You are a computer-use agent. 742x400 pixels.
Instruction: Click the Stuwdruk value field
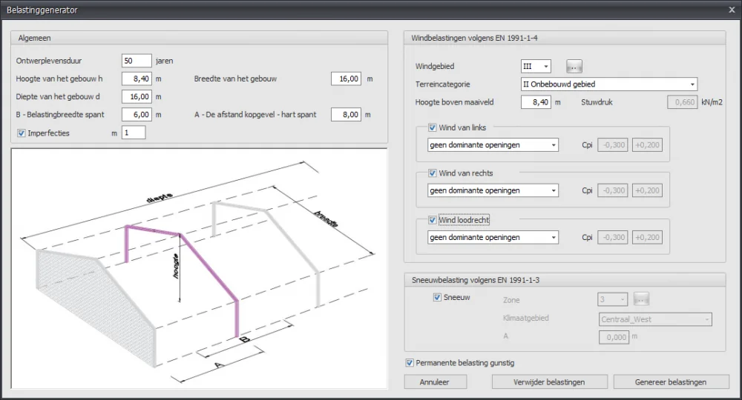click(682, 102)
